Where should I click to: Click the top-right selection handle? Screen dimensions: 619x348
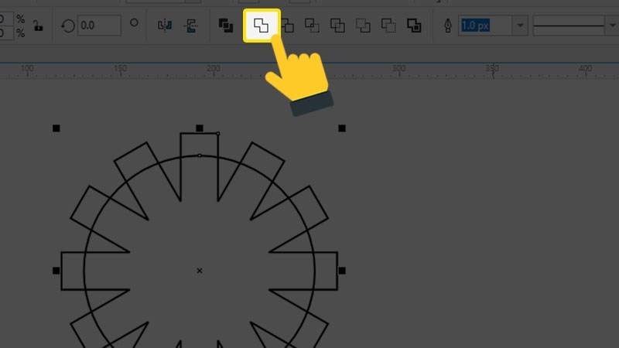(342, 128)
